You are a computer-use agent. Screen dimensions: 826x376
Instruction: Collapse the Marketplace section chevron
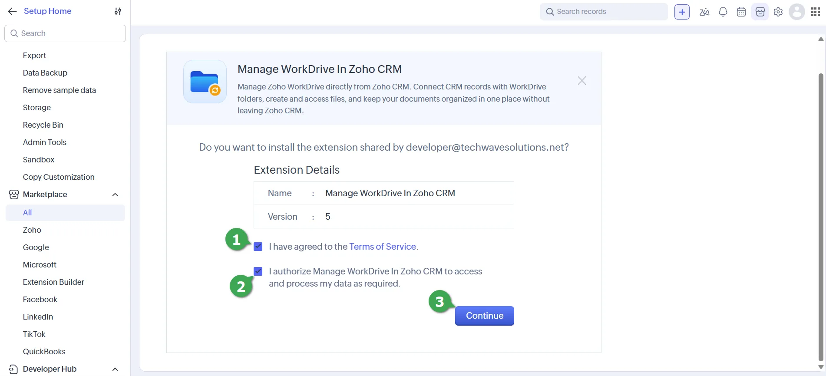[x=115, y=195]
